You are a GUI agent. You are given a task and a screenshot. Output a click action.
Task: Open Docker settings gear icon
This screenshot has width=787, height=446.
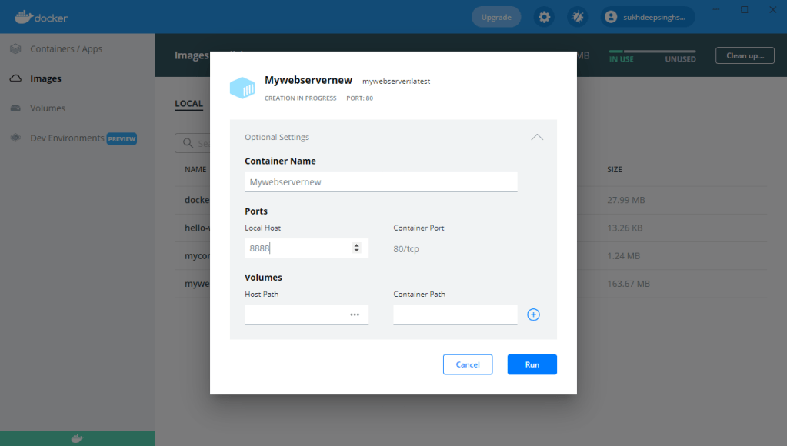click(544, 17)
